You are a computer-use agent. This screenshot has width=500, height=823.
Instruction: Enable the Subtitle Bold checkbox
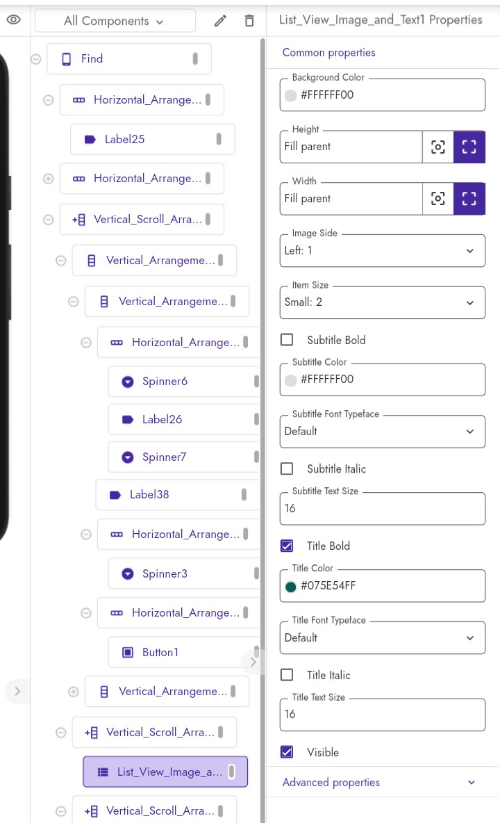coord(287,340)
